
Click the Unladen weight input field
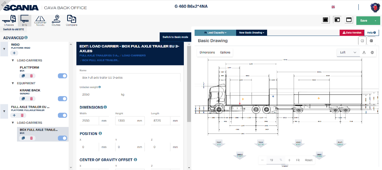(98, 95)
